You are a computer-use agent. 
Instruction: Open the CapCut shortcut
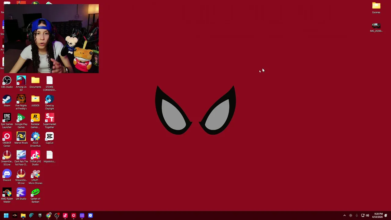pos(49,138)
